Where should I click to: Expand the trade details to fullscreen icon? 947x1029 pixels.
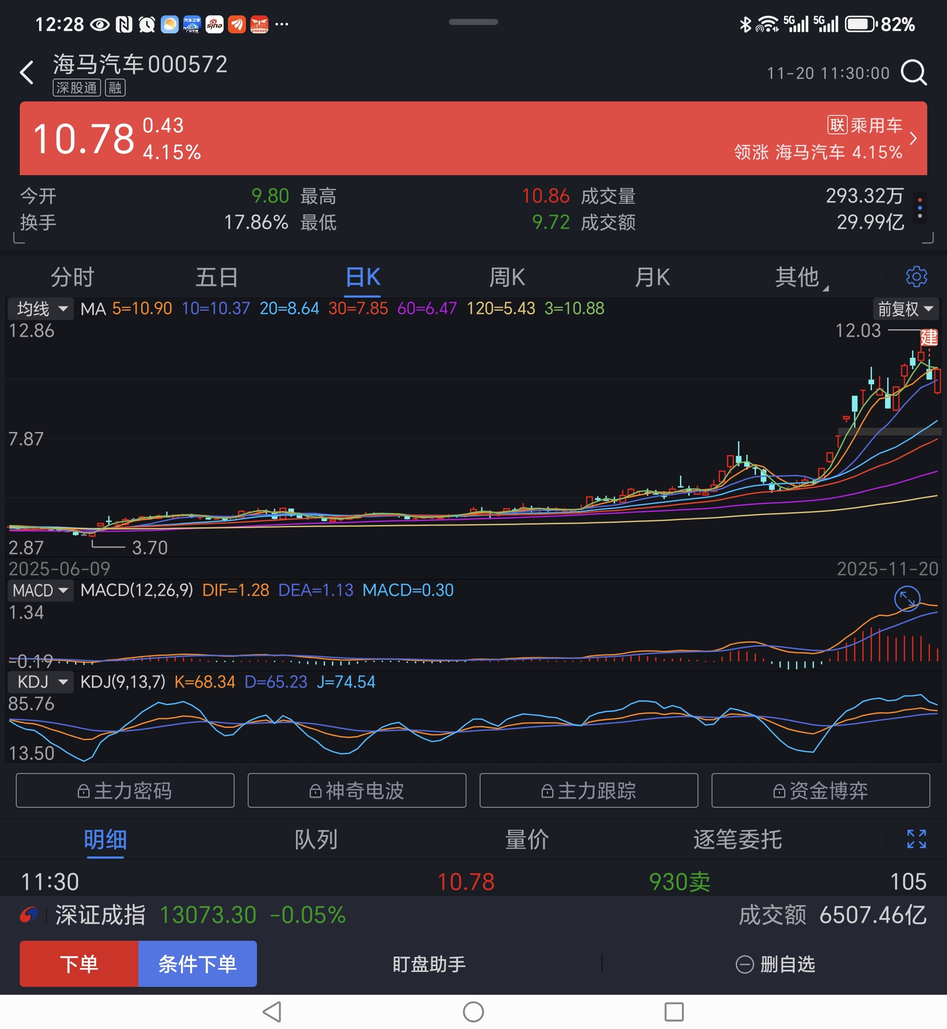(916, 839)
